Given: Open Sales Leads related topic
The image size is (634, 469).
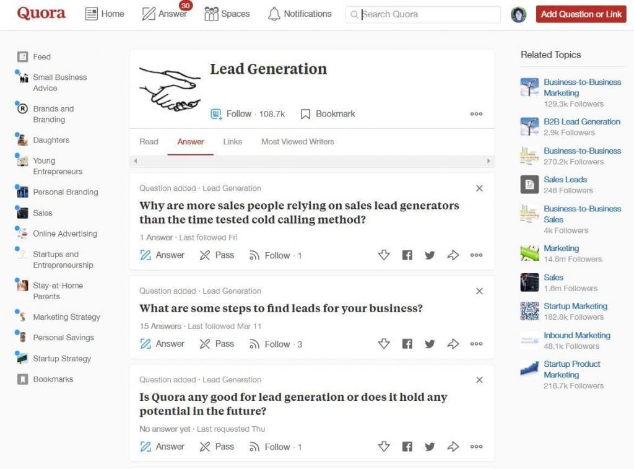Looking at the screenshot, I should [x=565, y=180].
